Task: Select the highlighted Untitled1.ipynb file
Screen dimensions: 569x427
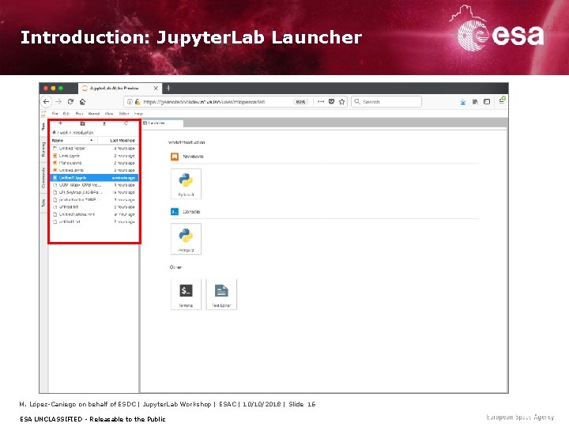Action: [94, 178]
